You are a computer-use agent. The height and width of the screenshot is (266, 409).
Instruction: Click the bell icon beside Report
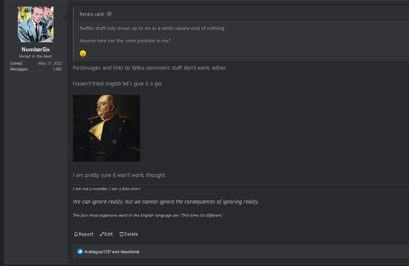tap(76, 235)
